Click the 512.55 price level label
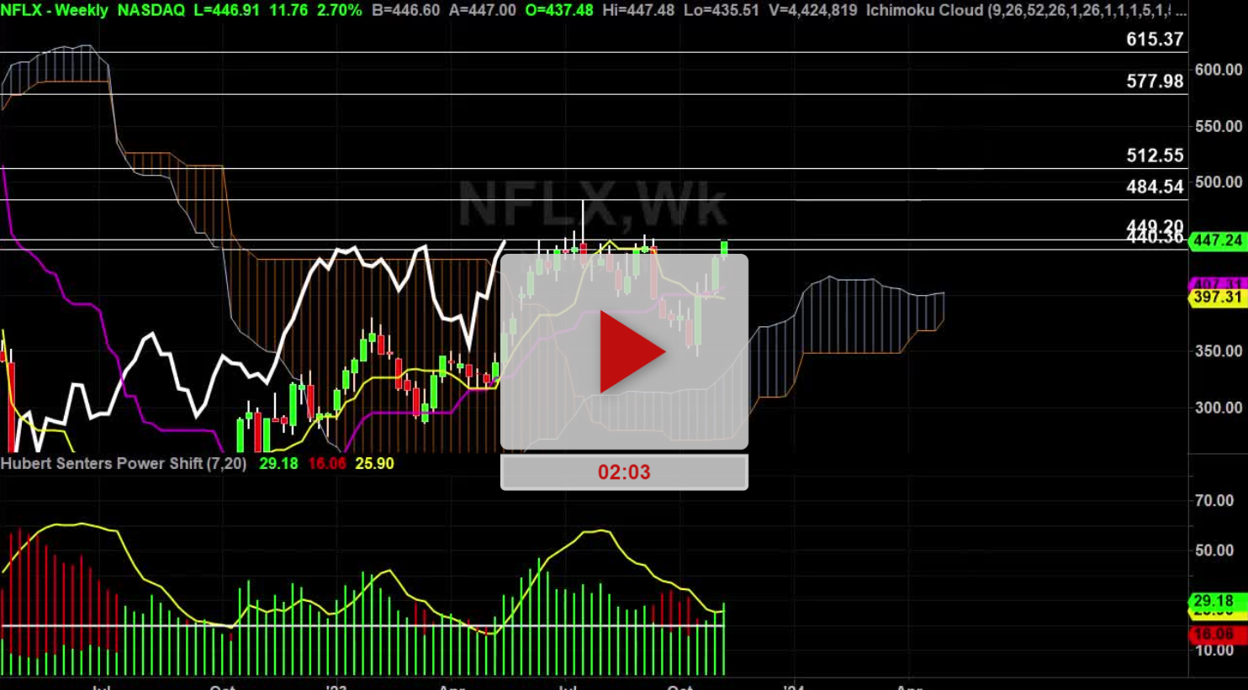Screen dimensions: 1248x690 [1154, 155]
